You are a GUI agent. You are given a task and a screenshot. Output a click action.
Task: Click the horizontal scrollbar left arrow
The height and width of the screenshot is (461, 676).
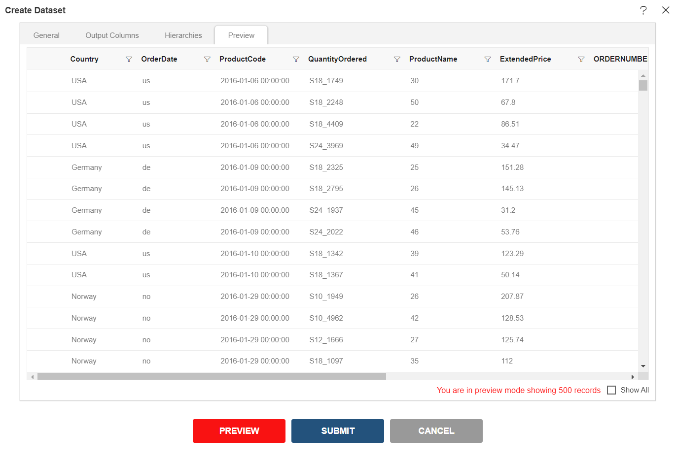click(x=32, y=377)
